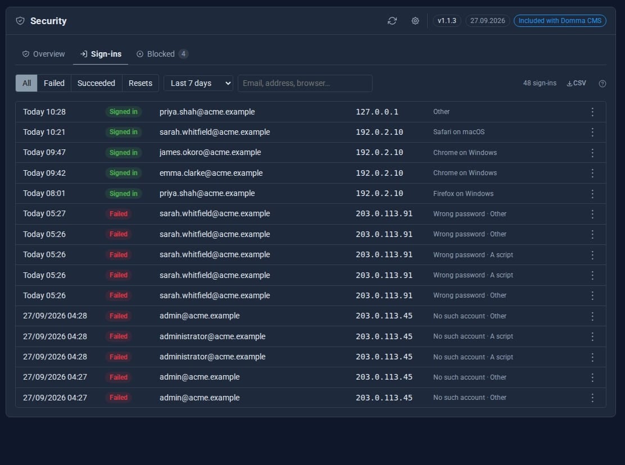The image size is (625, 465).
Task: Click the Today 08:01 timestamp
Action: (x=44, y=194)
